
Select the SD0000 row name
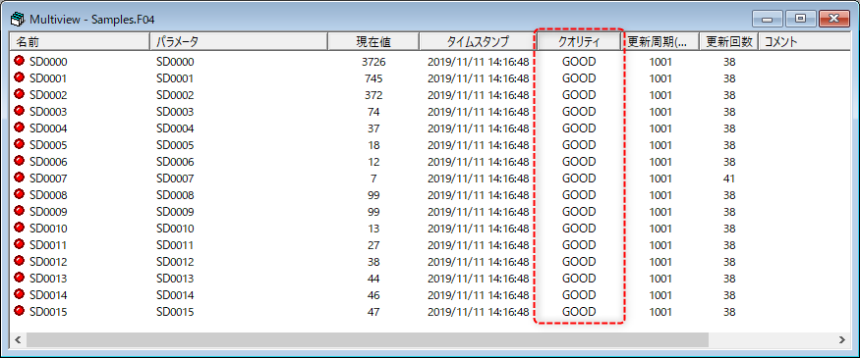click(x=48, y=62)
